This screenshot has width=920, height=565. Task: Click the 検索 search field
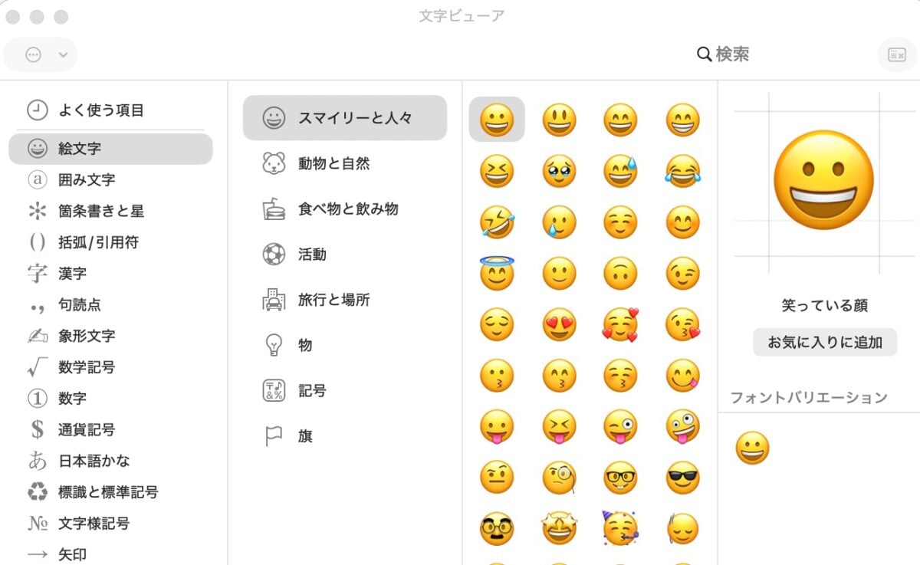point(722,54)
